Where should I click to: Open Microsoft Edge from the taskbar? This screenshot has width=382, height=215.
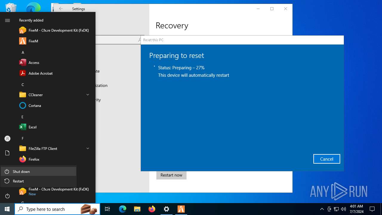coord(123,209)
